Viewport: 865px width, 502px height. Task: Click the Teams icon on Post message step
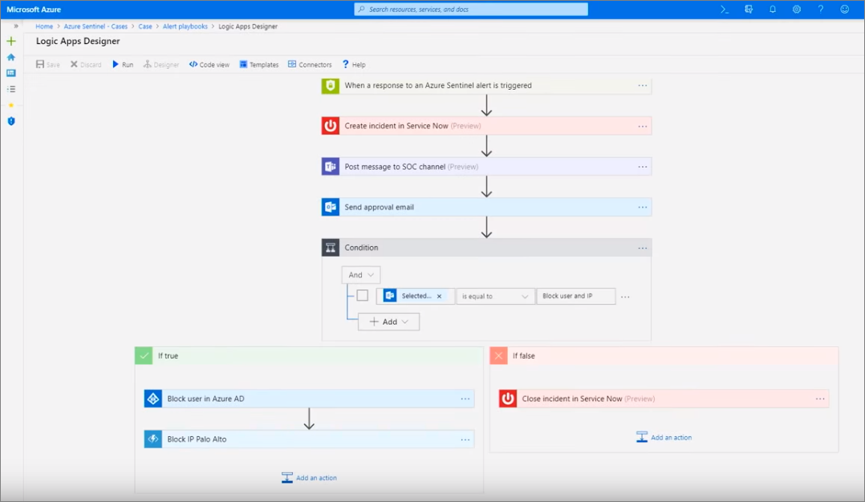[x=331, y=167]
